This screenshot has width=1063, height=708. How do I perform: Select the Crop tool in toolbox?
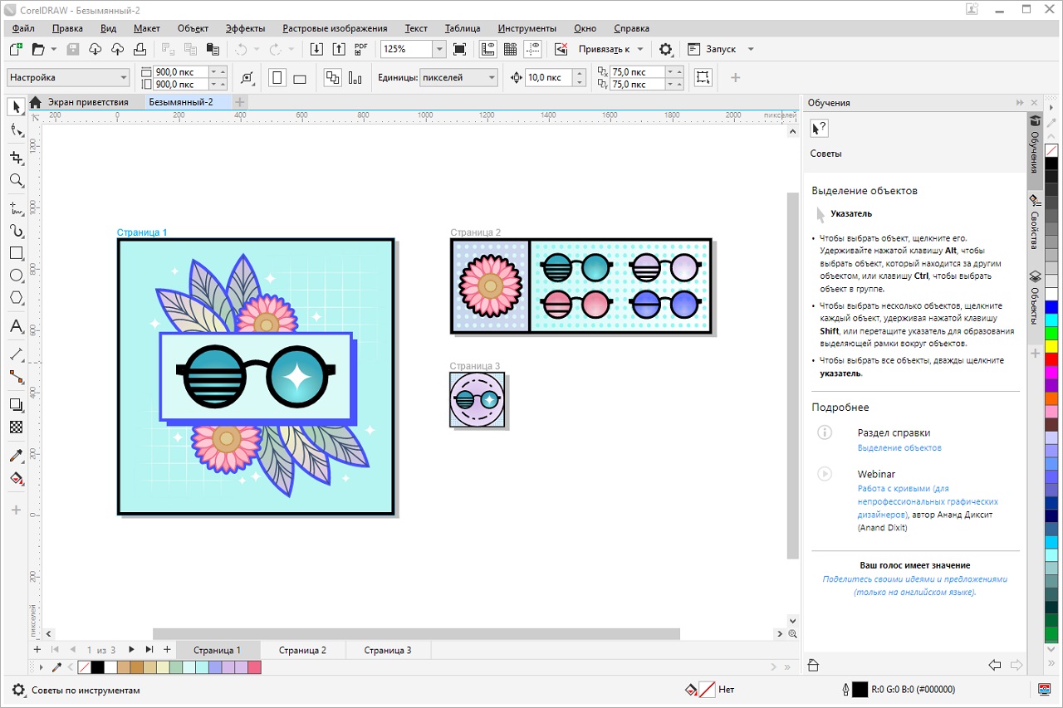point(16,158)
